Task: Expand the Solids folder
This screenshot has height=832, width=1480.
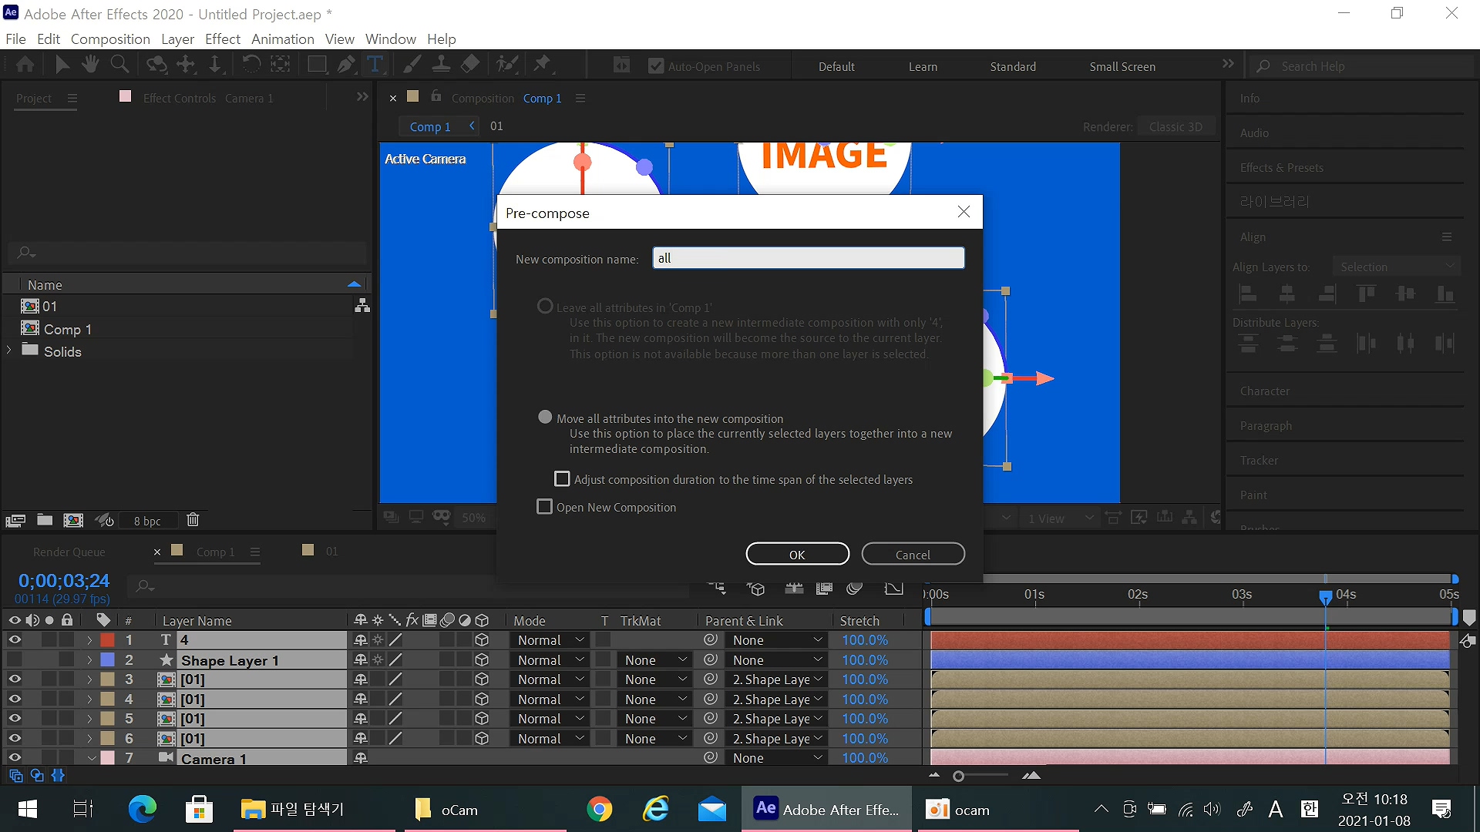Action: pyautogui.click(x=9, y=351)
